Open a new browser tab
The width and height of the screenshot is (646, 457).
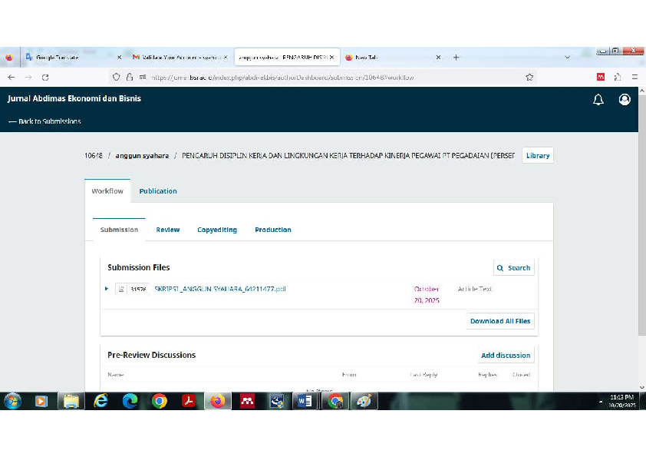[x=456, y=58]
